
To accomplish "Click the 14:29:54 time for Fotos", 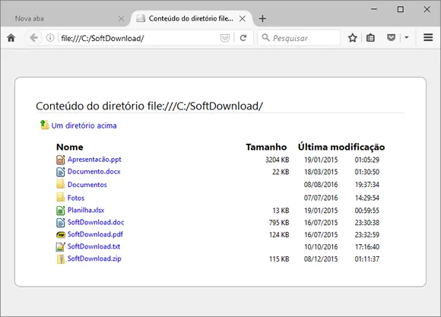I will [x=366, y=198].
